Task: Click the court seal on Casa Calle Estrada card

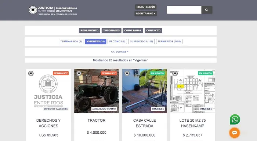Action: pos(127,73)
